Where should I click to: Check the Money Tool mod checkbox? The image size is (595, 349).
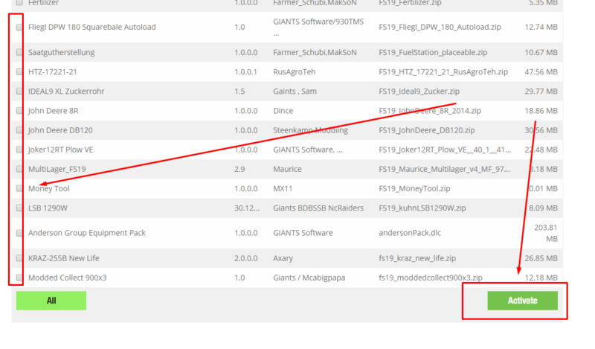click(x=19, y=188)
